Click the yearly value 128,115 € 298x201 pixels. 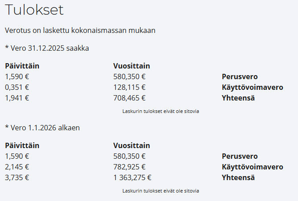click(129, 87)
